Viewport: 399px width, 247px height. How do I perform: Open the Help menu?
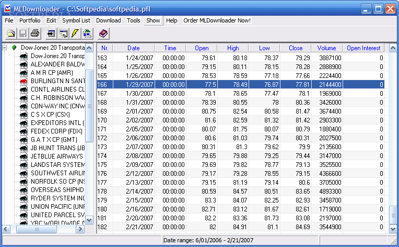coord(171,20)
